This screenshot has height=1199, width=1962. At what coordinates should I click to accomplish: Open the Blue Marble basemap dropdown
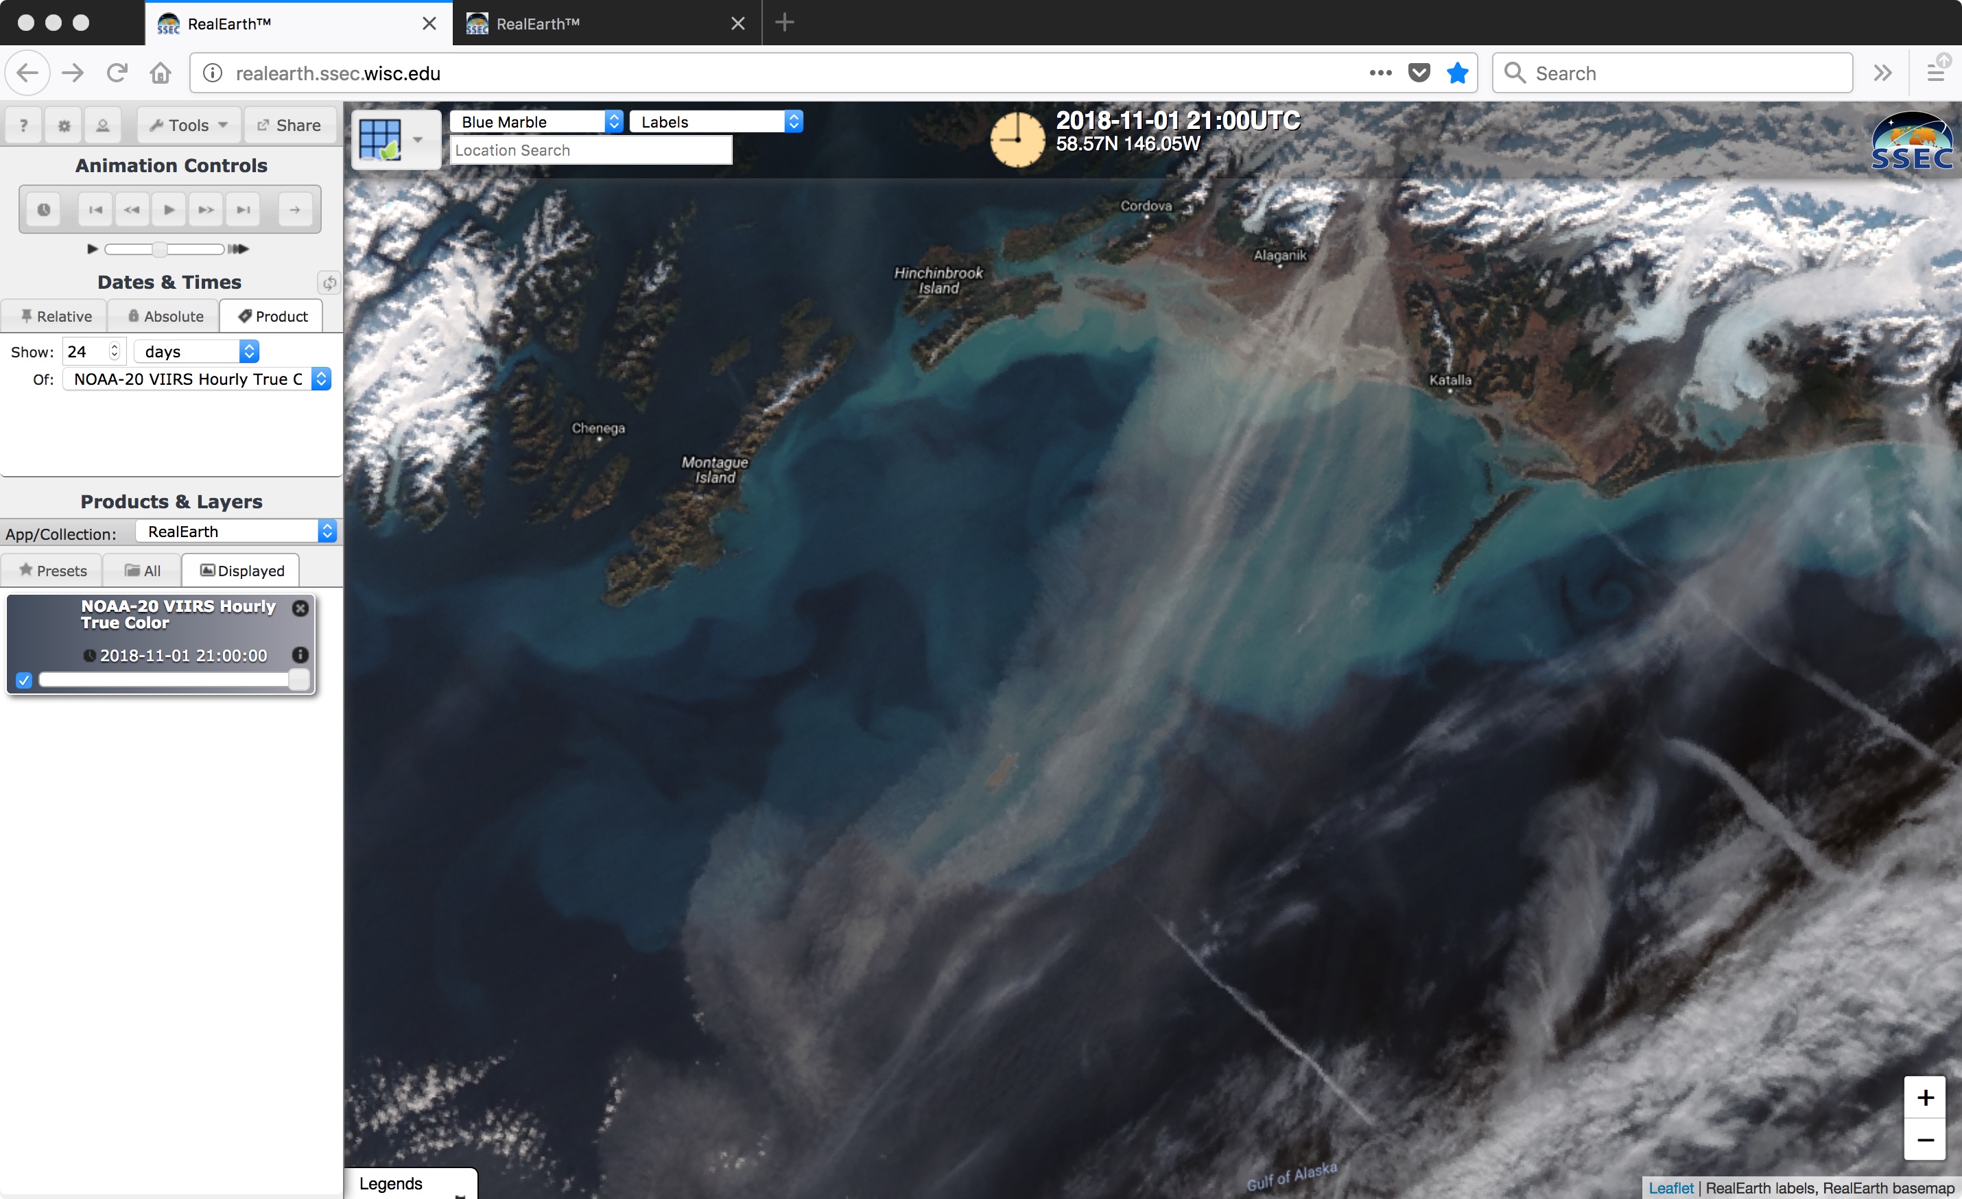coord(536,121)
